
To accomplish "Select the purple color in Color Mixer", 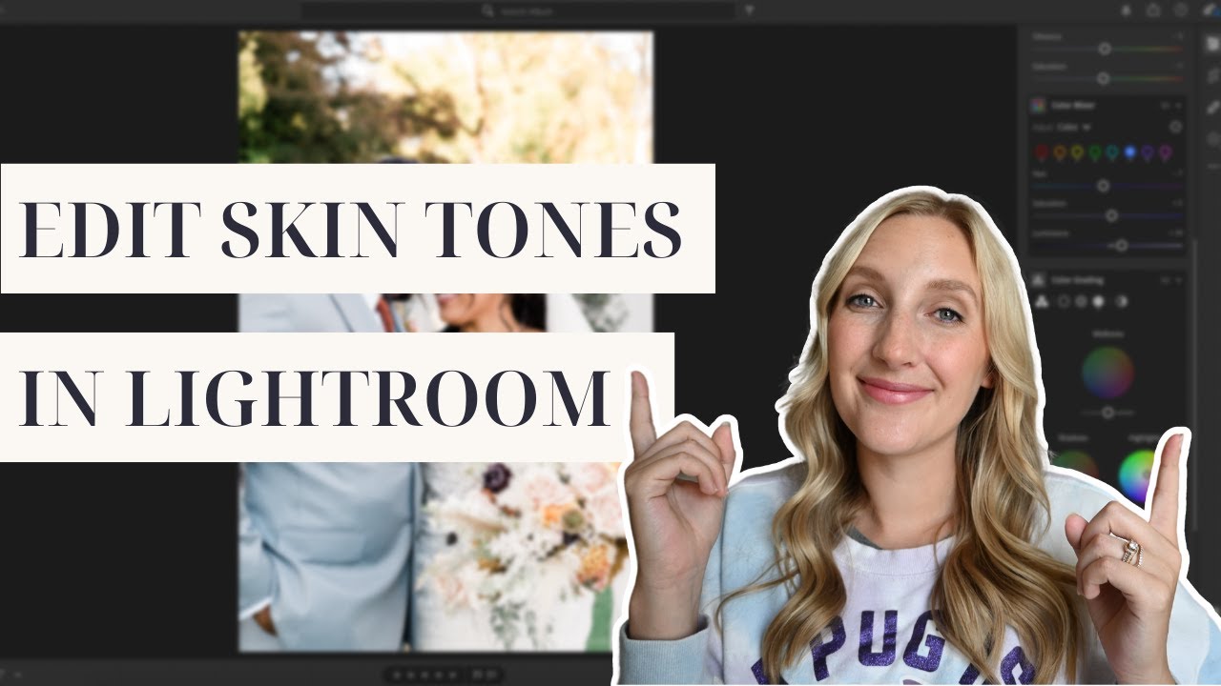I will click(1148, 152).
